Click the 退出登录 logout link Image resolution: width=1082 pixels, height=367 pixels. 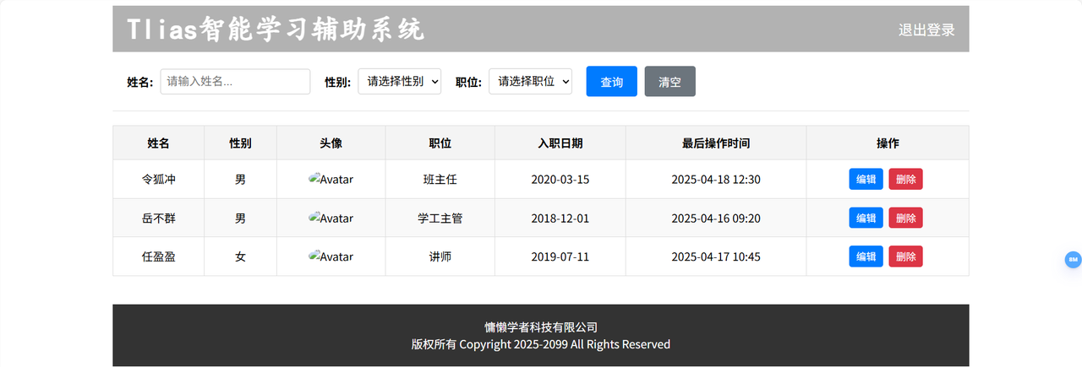click(x=926, y=30)
